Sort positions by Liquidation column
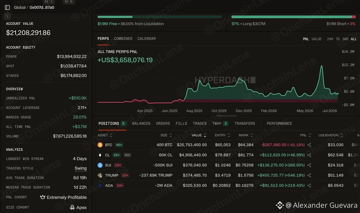The width and height of the screenshot is (360, 213). pyautogui.click(x=331, y=135)
